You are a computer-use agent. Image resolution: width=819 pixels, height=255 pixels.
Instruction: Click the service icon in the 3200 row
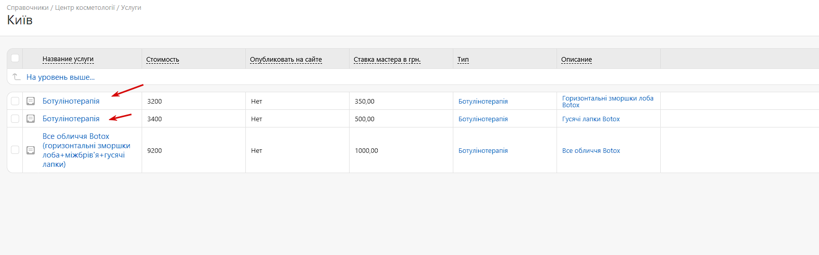coord(31,101)
